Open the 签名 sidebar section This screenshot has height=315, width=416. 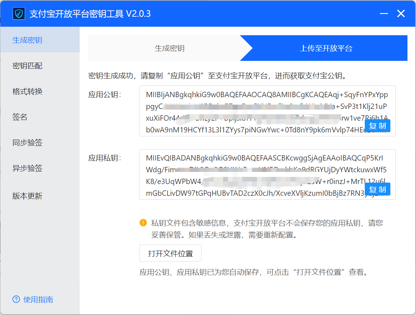tap(40, 117)
